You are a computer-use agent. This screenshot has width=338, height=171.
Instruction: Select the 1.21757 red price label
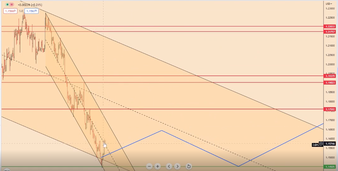pos(329,32)
